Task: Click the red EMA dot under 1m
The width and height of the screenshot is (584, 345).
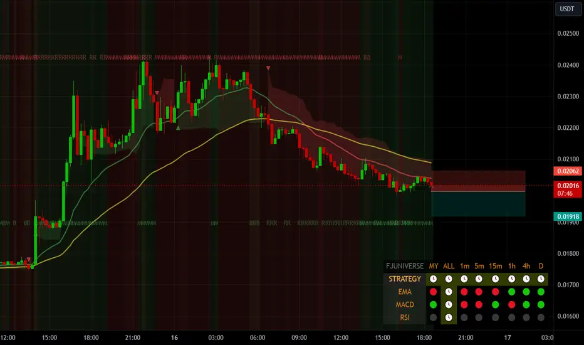Action: tap(464, 292)
